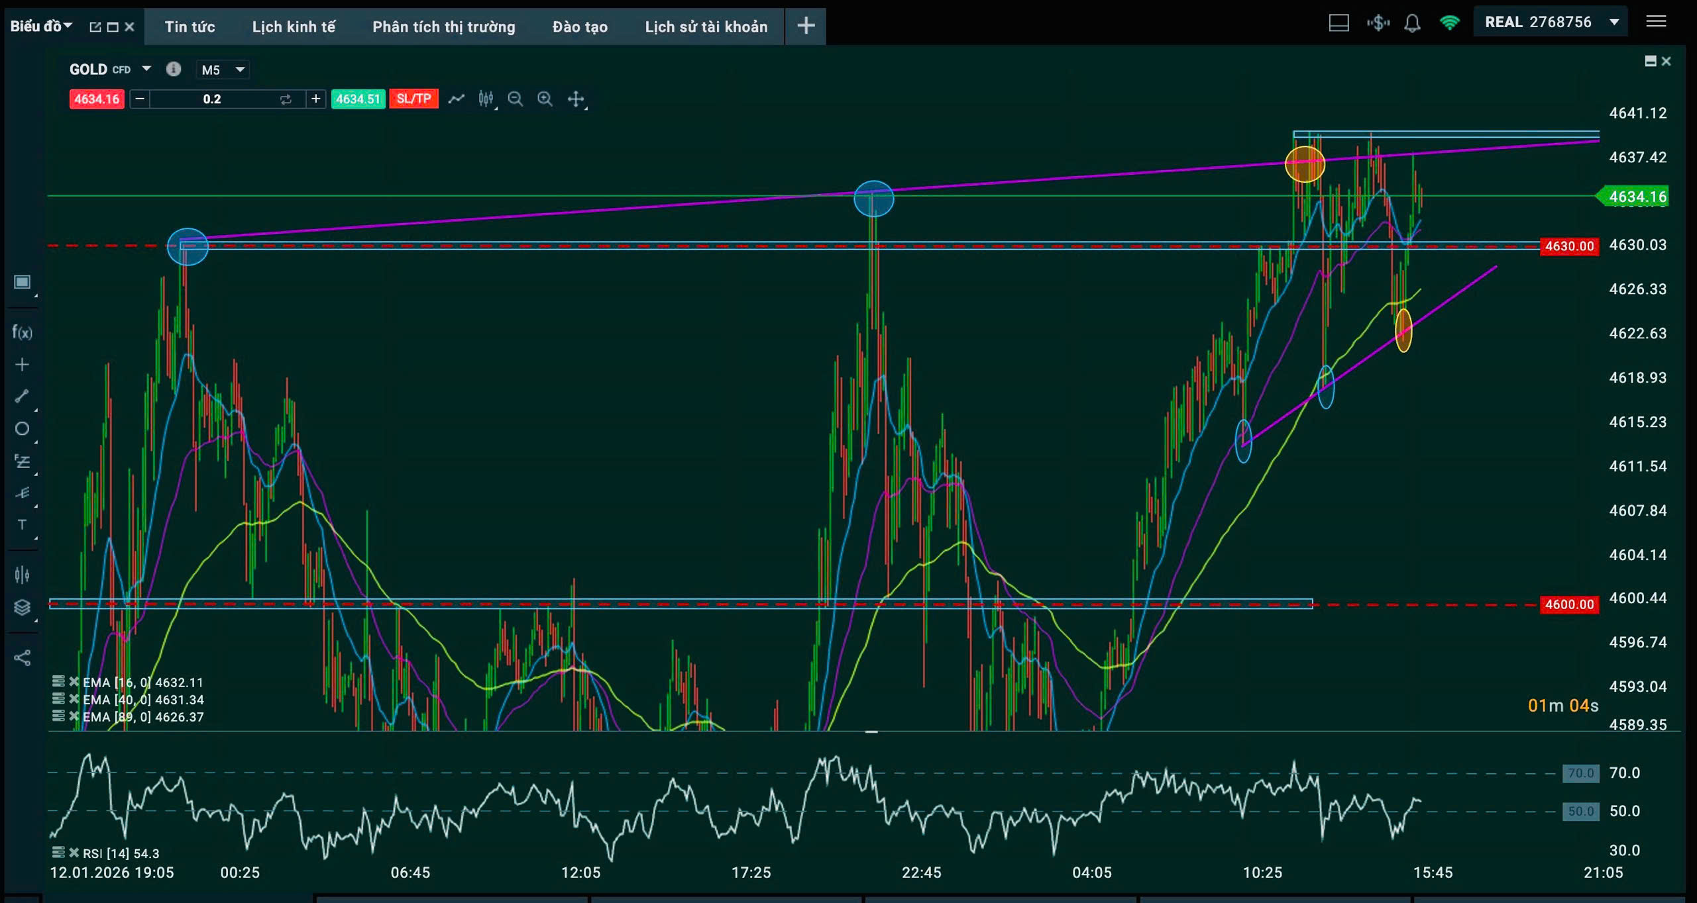Viewport: 1697px width, 903px height.
Task: Open the layers objects panel
Action: click(x=22, y=606)
